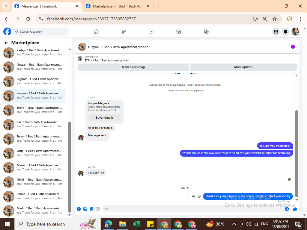This screenshot has width=307, height=230.
Task: Focus the Search Facebook field
Action: pos(41,31)
